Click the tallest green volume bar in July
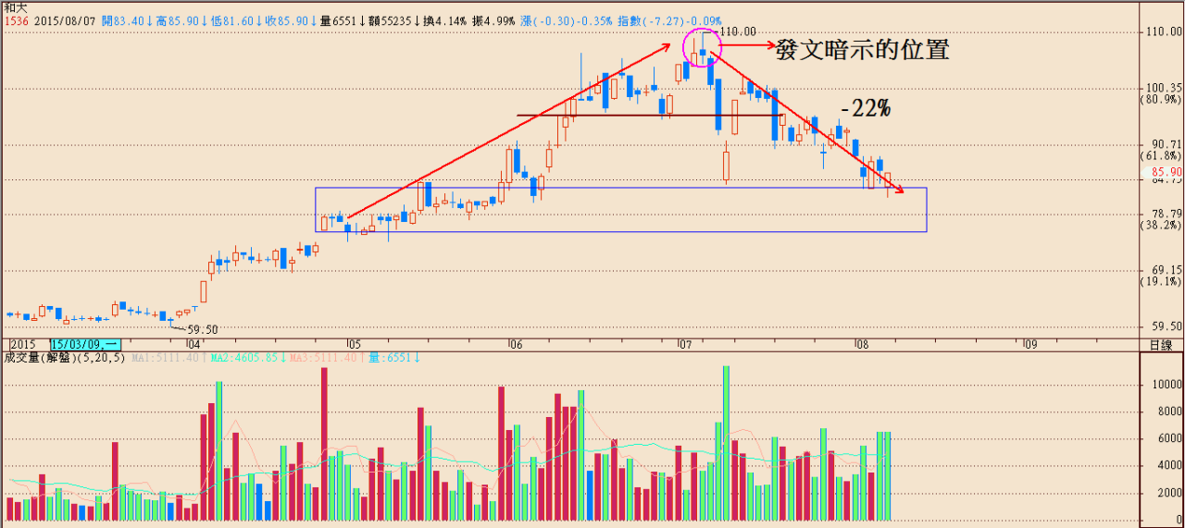This screenshot has height=528, width=1185. [x=726, y=442]
